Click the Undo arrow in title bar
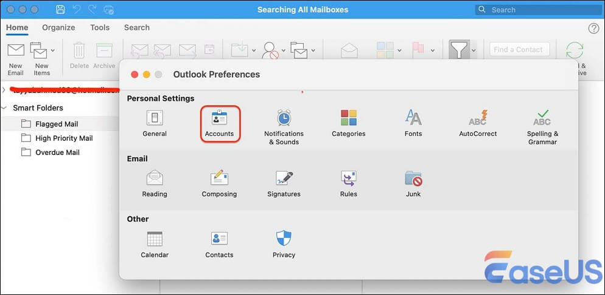This screenshot has height=295, width=605. click(77, 10)
